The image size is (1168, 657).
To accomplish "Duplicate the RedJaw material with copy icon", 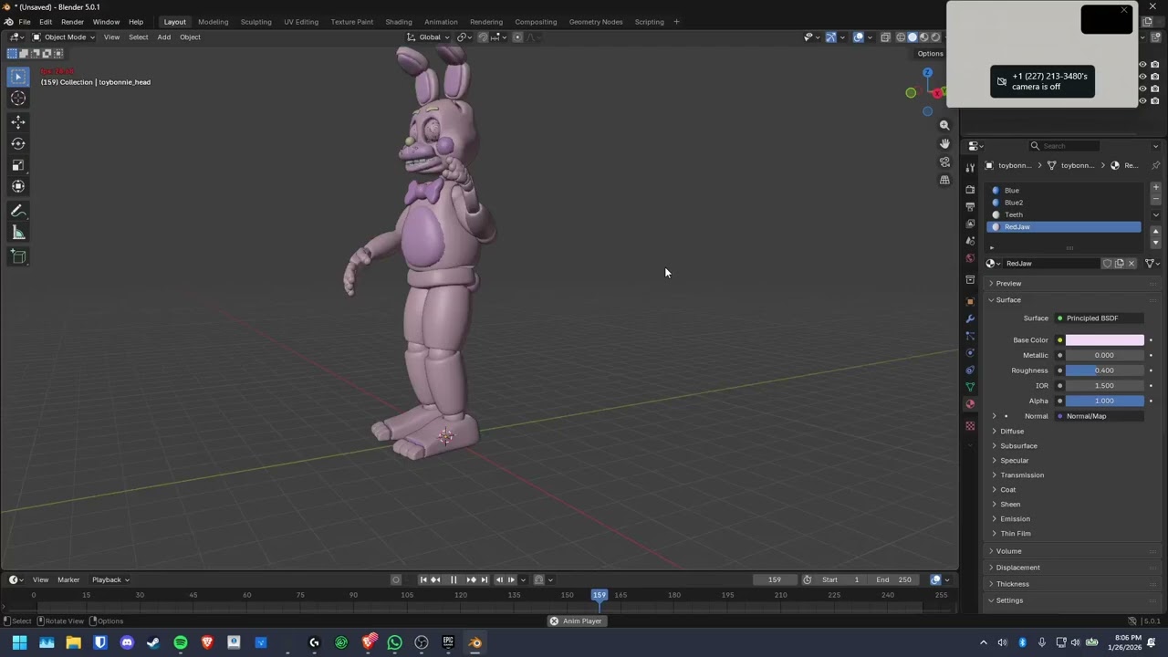I will tap(1119, 264).
